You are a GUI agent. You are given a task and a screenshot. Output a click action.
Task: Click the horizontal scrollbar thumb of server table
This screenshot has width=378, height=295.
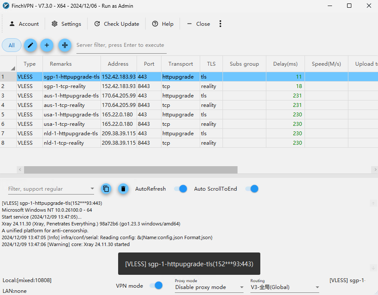click(x=131, y=170)
